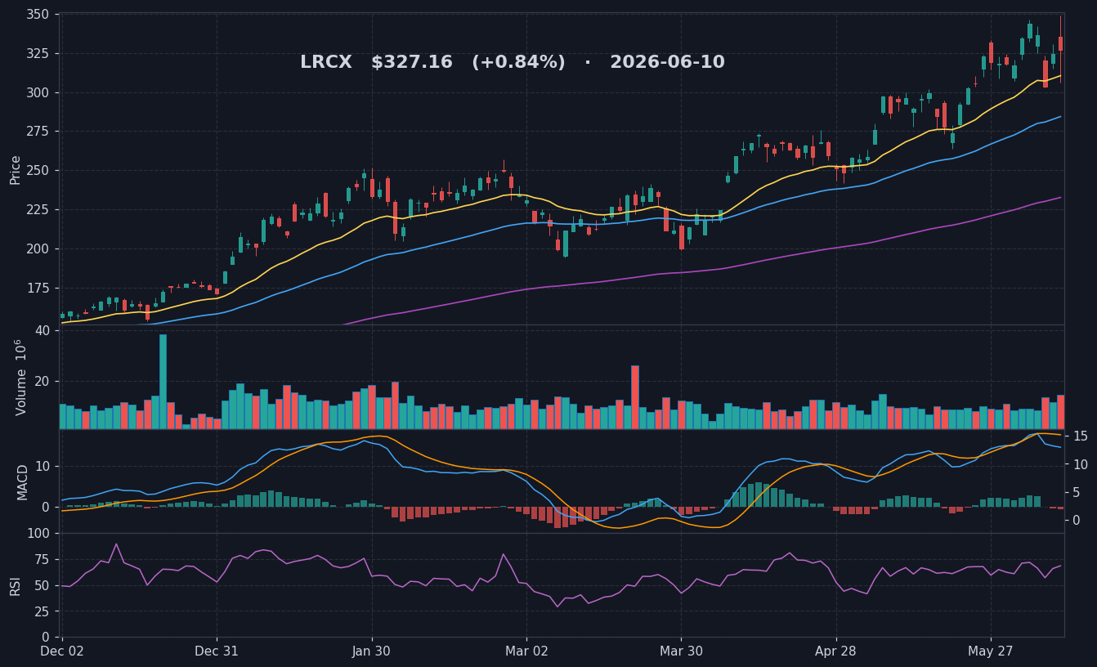Click the 175 price tick label
This screenshot has width=1097, height=667.
pyautogui.click(x=38, y=289)
